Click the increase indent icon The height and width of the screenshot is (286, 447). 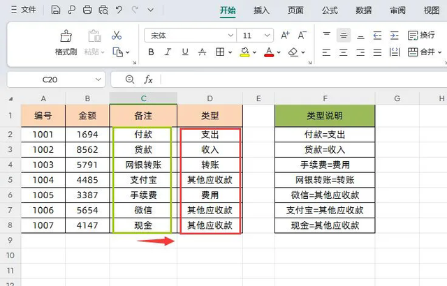tap(394, 36)
